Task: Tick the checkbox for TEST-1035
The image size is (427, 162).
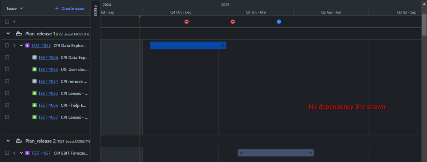Action: pos(7,93)
